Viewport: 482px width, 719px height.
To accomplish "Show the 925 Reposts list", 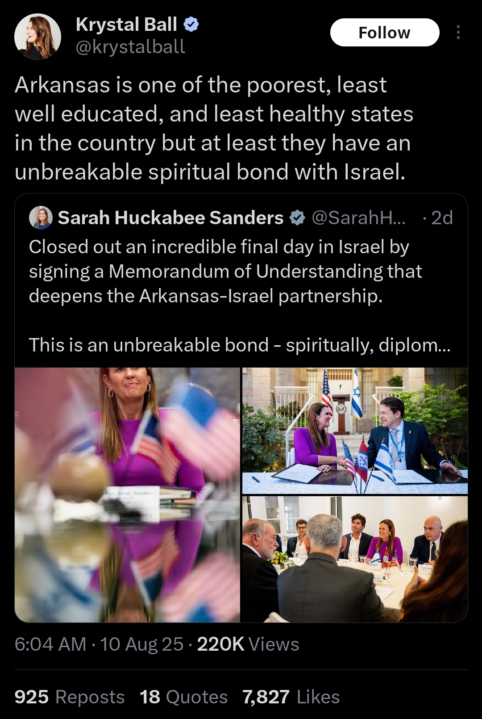I will (x=70, y=697).
